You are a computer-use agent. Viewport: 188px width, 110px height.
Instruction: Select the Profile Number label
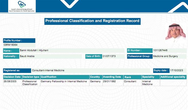click(19, 41)
